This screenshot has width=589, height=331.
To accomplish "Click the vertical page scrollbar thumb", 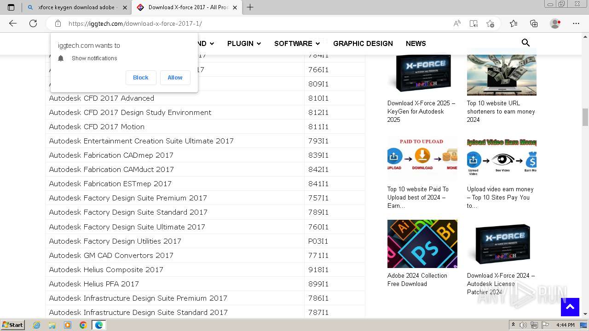I will pyautogui.click(x=585, y=117).
